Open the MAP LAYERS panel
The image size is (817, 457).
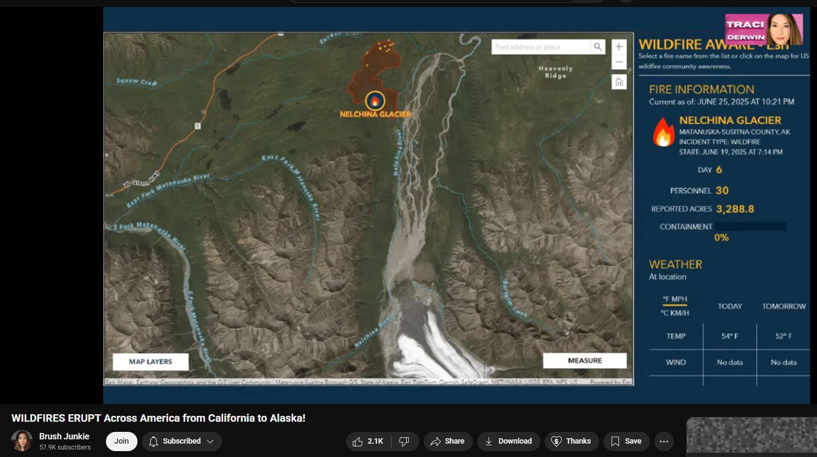[x=150, y=362]
